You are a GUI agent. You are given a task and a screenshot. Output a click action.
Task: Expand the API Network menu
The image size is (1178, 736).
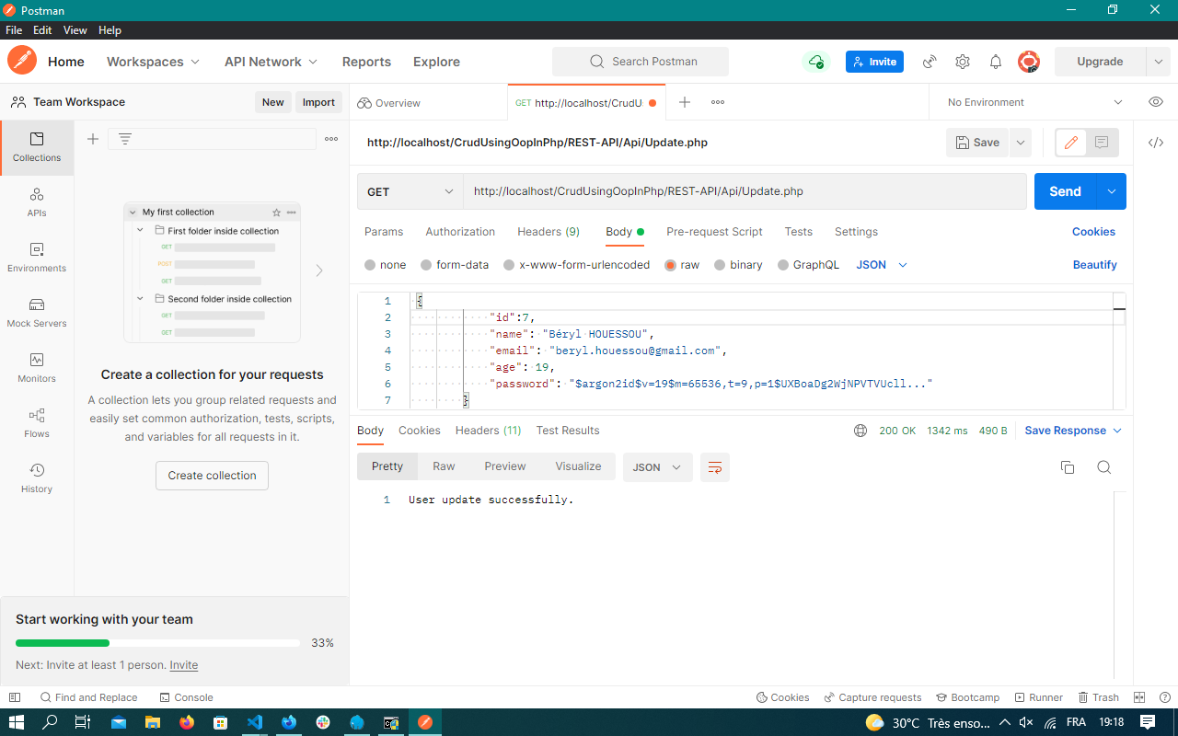[x=271, y=62]
